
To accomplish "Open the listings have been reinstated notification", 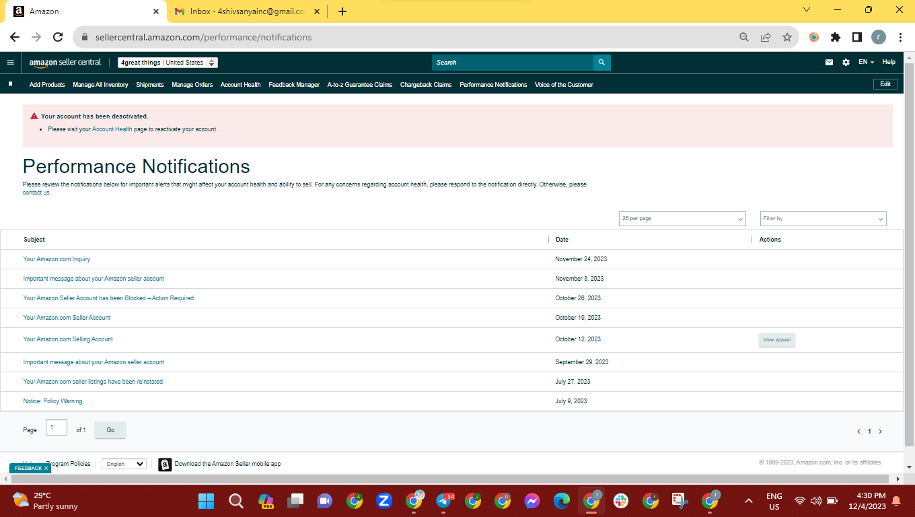I will pos(93,382).
